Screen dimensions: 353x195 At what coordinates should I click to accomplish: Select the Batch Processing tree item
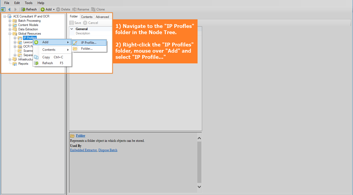pos(29,21)
